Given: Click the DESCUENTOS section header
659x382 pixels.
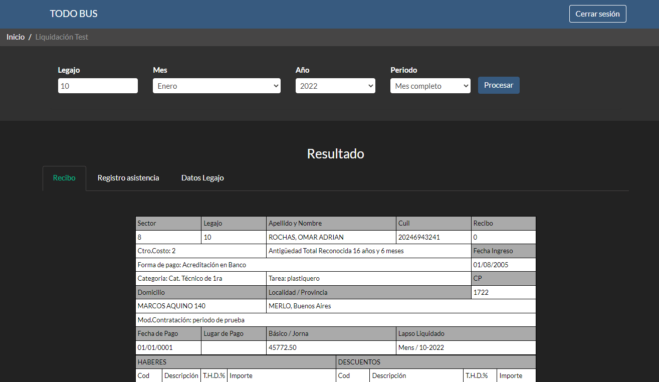Looking at the screenshot, I should click(x=359, y=362).
